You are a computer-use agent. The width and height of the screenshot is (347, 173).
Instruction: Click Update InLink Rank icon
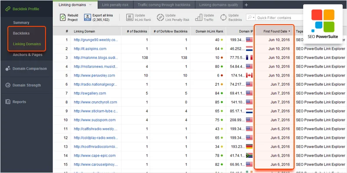pos(130,17)
